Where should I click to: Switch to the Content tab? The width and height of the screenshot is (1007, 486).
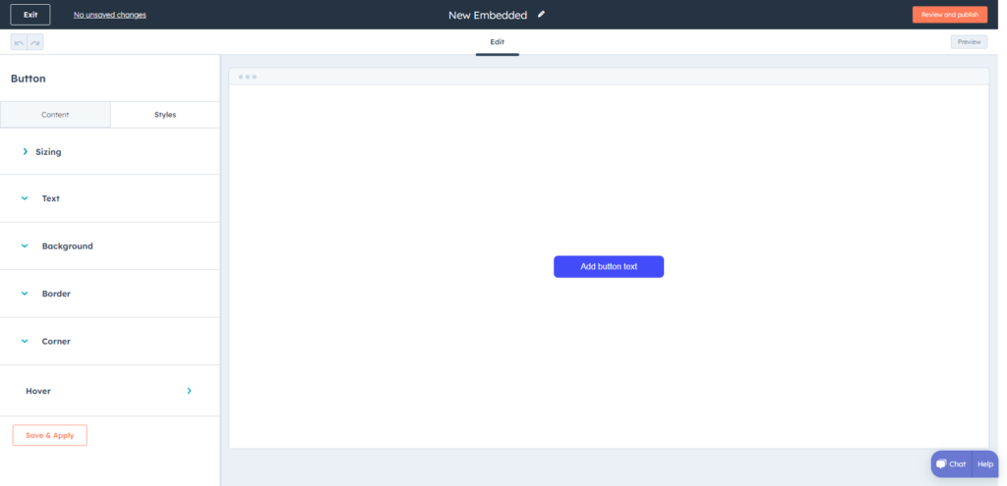[x=55, y=115]
